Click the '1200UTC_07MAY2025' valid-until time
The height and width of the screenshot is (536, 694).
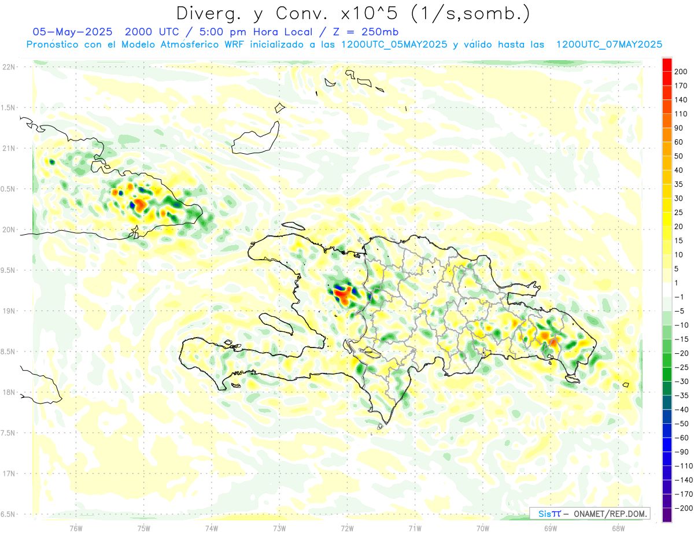coord(609,45)
